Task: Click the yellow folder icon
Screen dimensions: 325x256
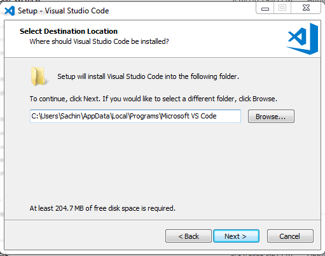Action: pyautogui.click(x=39, y=76)
